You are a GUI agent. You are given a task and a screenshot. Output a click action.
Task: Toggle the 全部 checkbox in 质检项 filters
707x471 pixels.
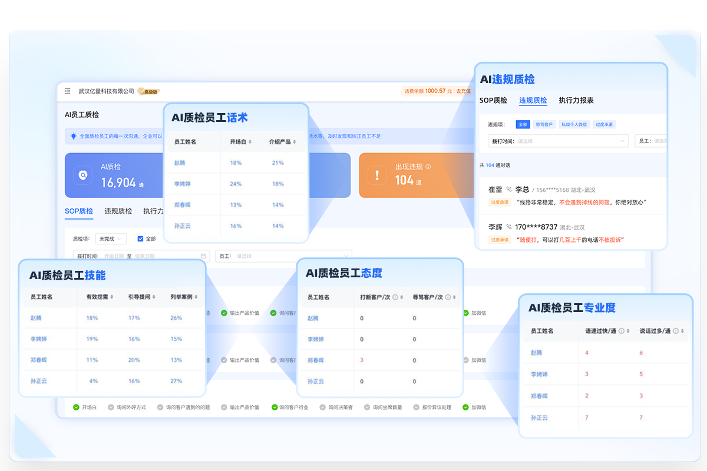[x=140, y=238]
